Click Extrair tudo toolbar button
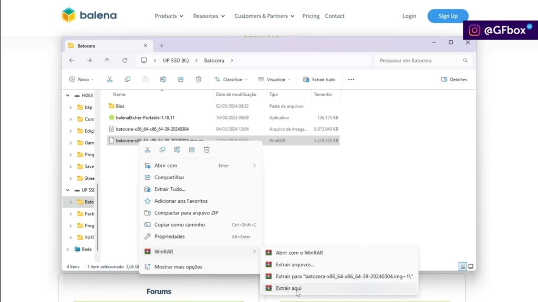 (319, 80)
